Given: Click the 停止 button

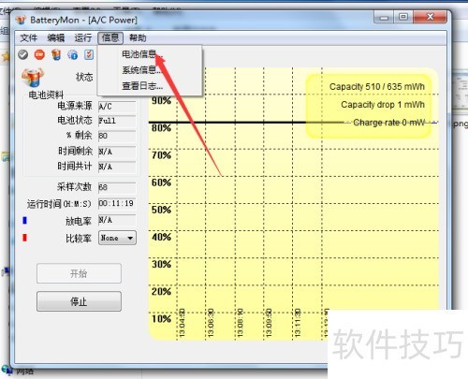Looking at the screenshot, I should 79,301.
